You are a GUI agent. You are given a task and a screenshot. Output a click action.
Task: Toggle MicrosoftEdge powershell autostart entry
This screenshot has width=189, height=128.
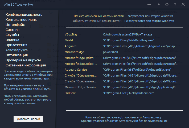pyautogui.click(x=74, y=52)
